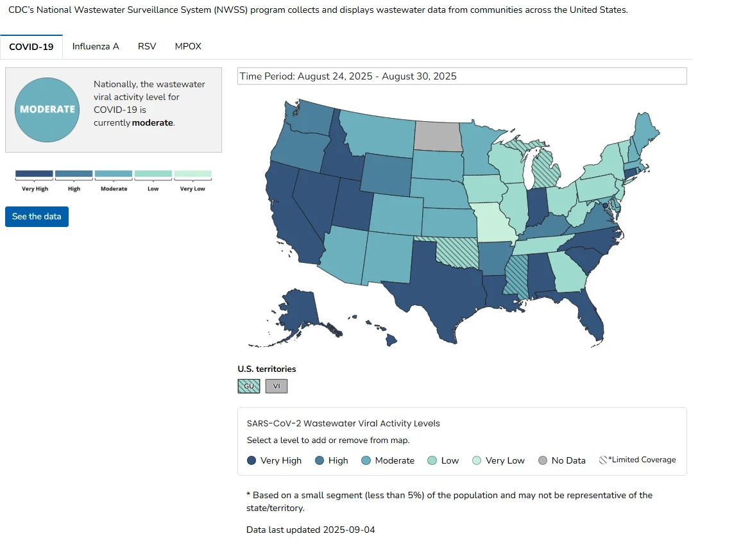The height and width of the screenshot is (545, 750).
Task: Switch to the RSV tab
Action: pos(147,46)
